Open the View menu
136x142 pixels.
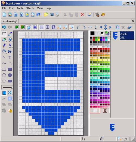point(40,8)
